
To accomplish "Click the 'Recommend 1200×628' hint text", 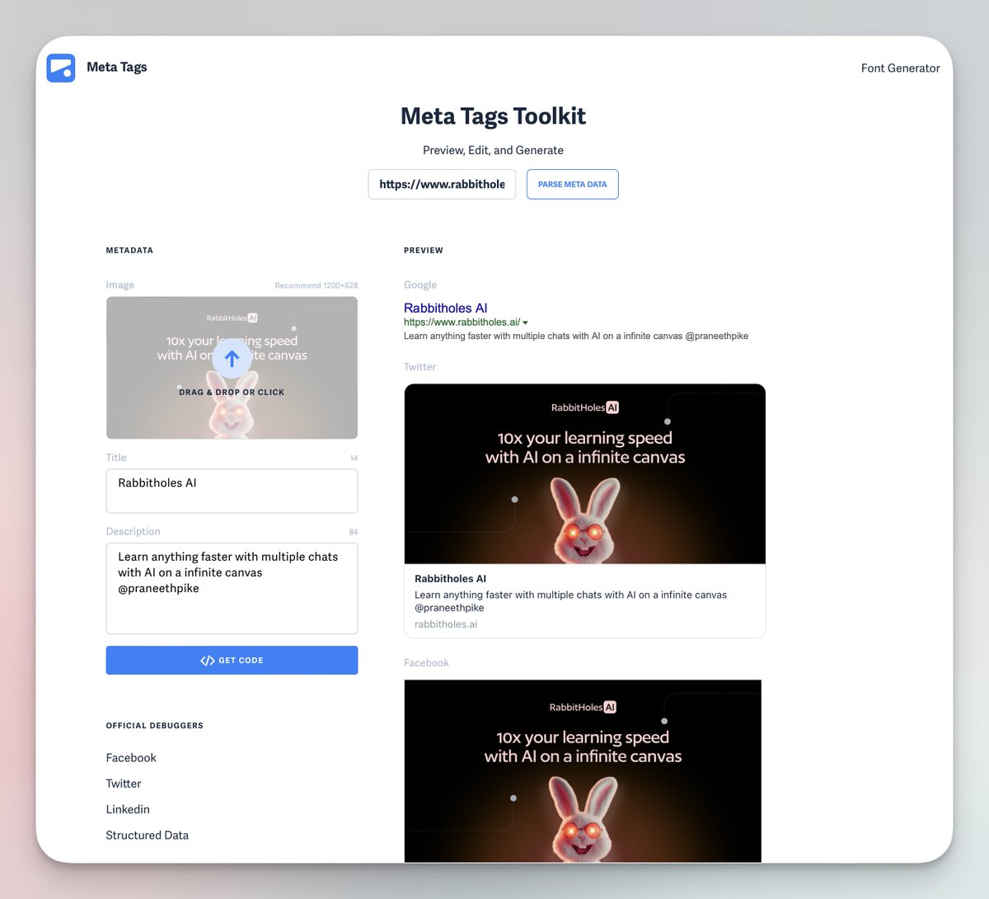I will [316, 285].
